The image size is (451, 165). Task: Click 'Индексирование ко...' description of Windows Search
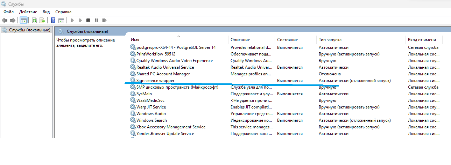point(251,120)
